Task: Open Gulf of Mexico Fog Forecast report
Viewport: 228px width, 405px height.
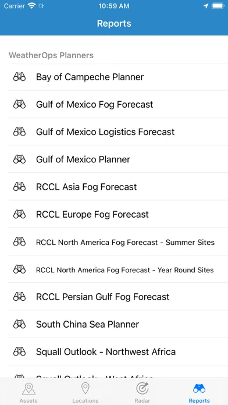Action: click(118, 104)
